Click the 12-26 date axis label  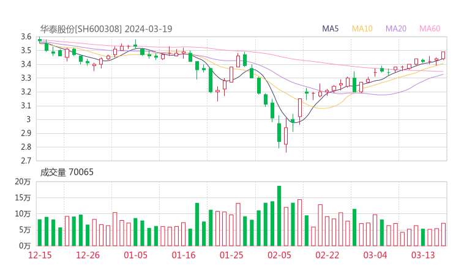click(88, 255)
